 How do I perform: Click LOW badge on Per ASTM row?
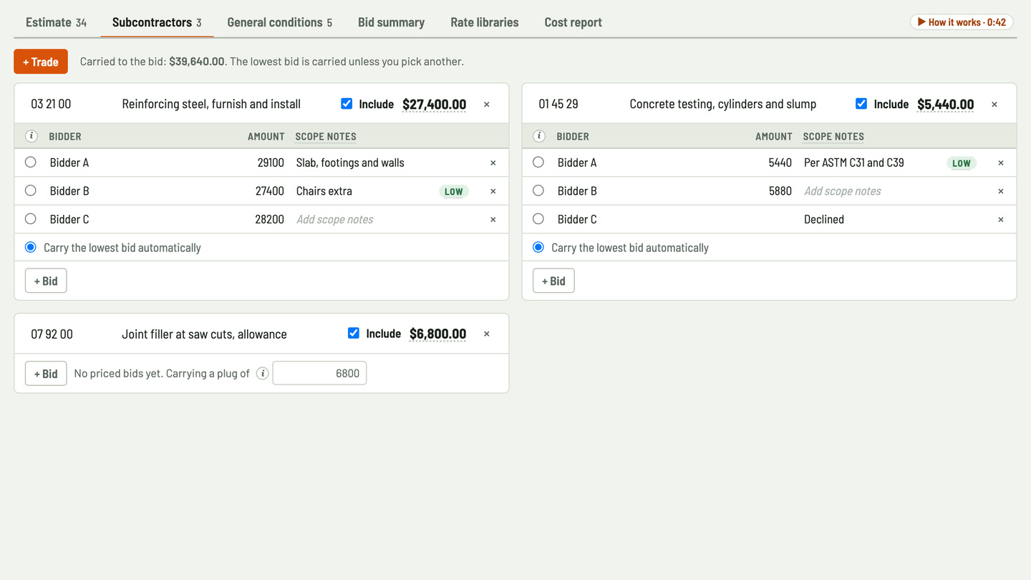click(962, 163)
